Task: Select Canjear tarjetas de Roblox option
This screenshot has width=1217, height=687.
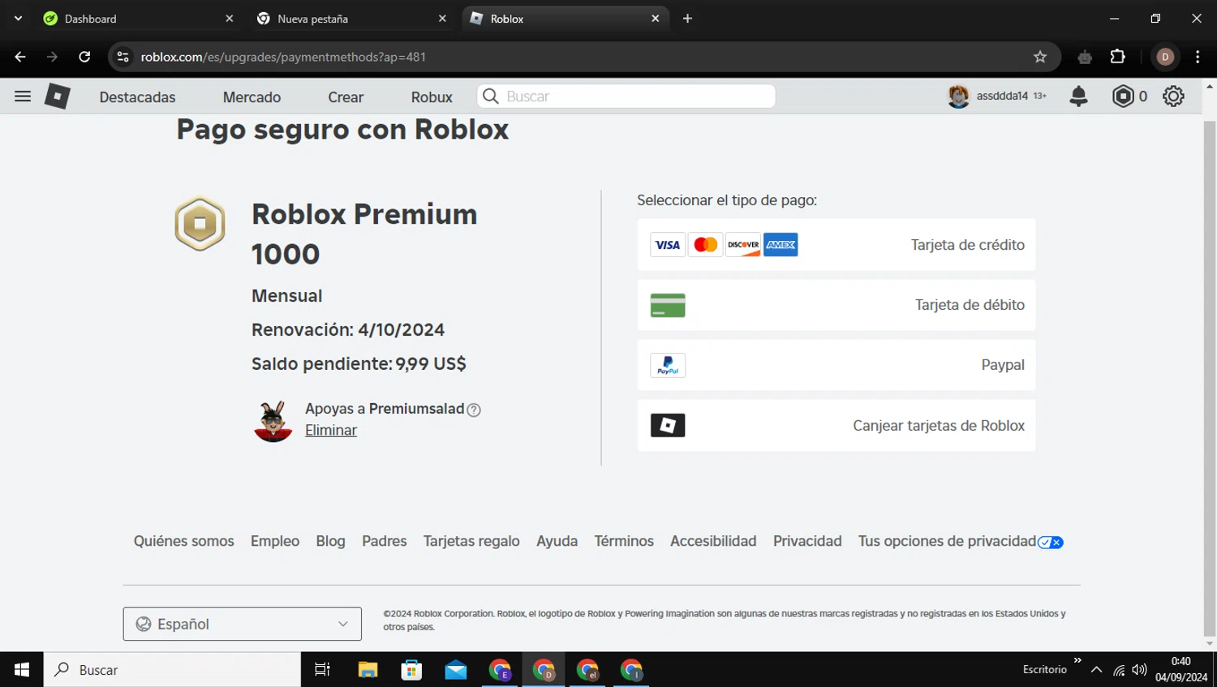Action: click(x=836, y=426)
